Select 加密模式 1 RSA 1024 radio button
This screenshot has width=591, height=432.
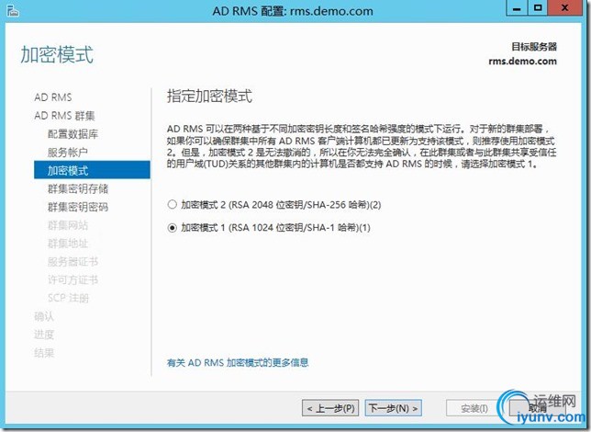173,228
